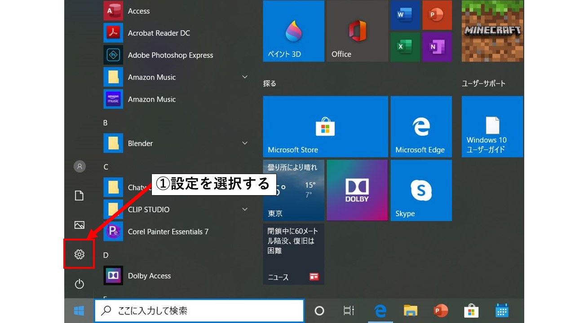Open the News tile
Screen dimensions: 575x323
[x=293, y=254]
